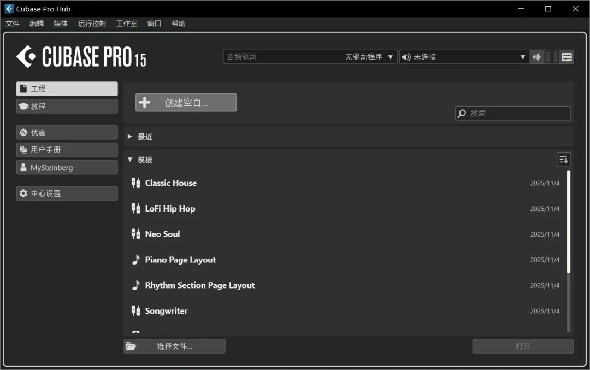This screenshot has height=370, width=590.
Task: Select Rhythm Section Page Layout template name
Action: [200, 285]
